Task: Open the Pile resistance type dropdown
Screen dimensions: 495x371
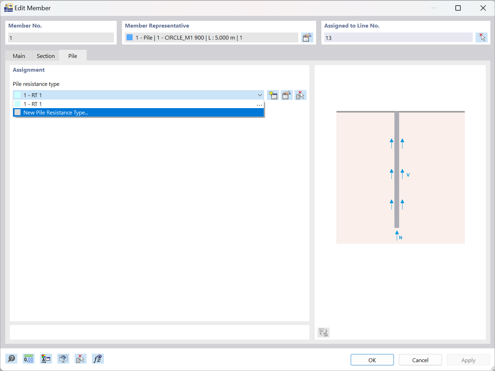Action: coord(260,95)
